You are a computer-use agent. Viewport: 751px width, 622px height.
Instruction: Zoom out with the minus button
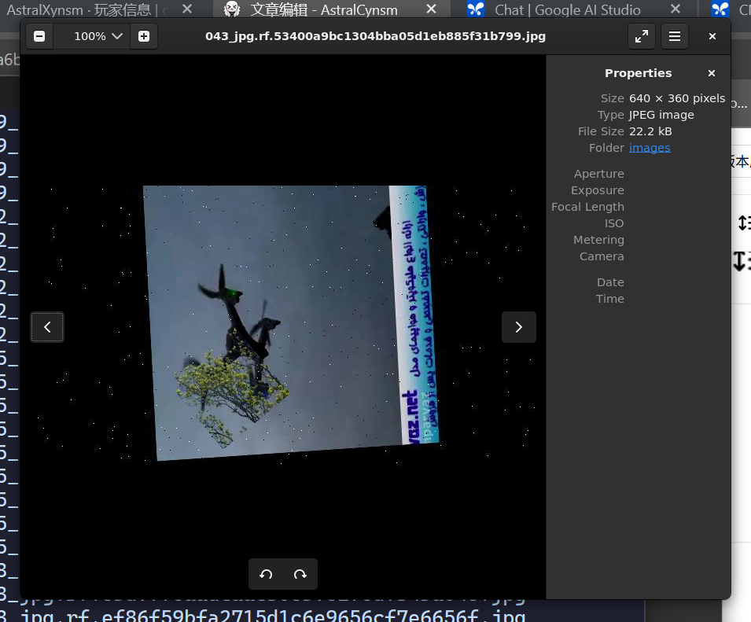click(39, 37)
